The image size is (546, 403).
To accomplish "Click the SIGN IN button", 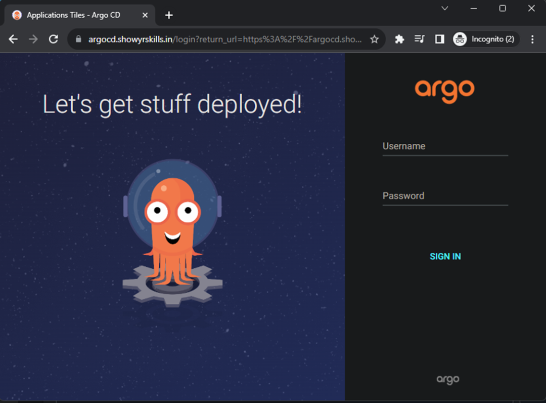I will coord(445,257).
